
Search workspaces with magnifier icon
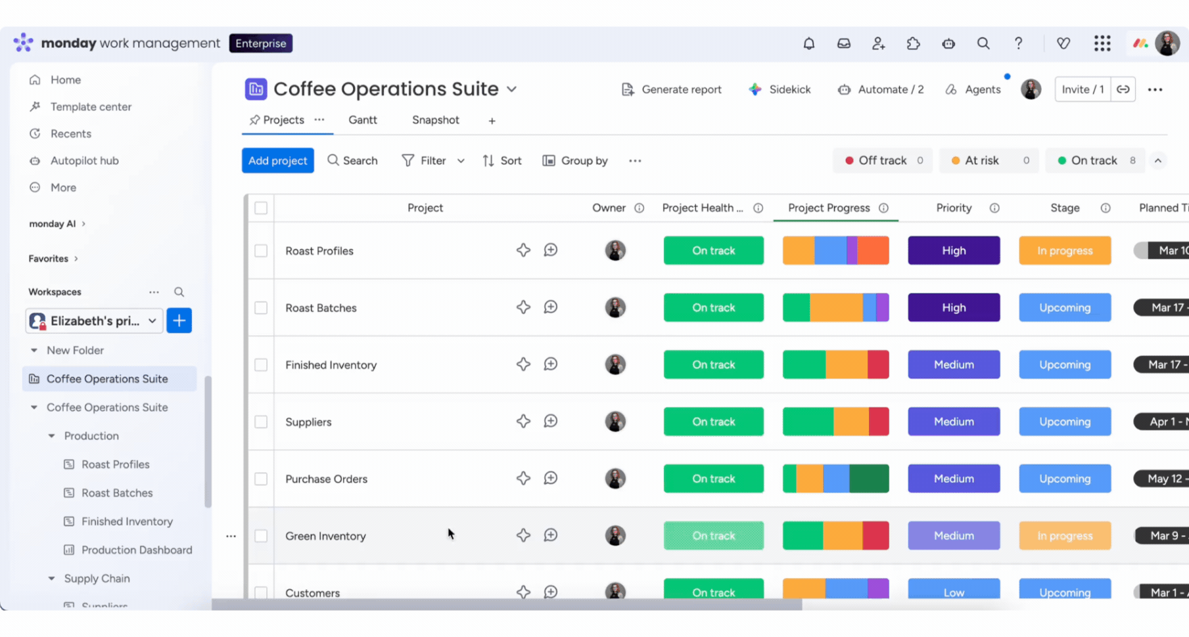[x=179, y=292]
